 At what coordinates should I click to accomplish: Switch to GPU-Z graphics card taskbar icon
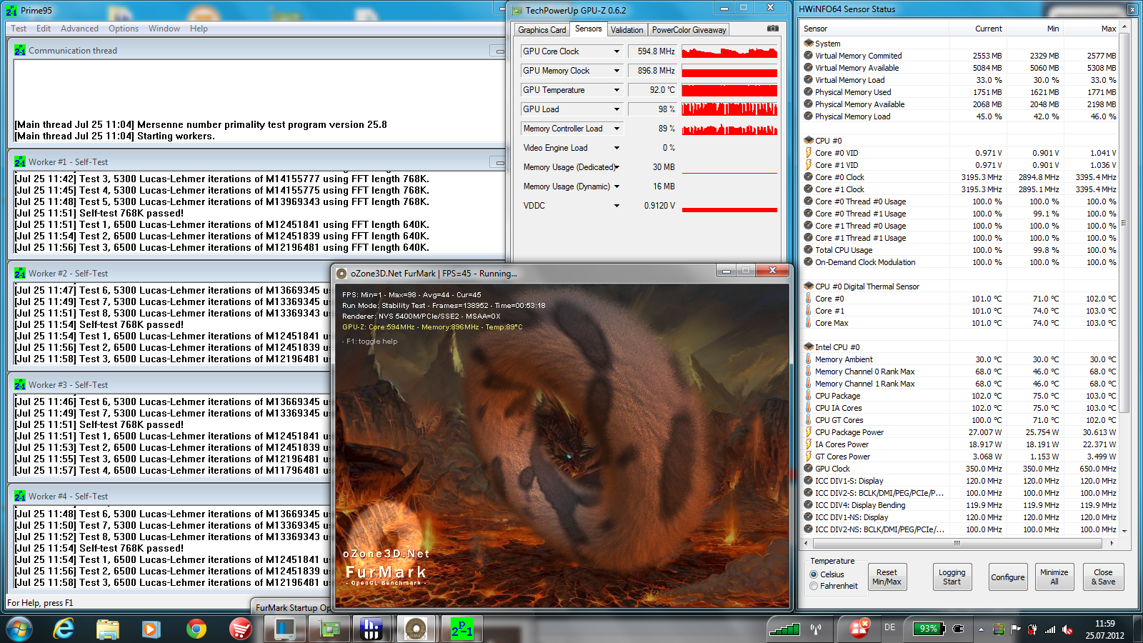coord(329,629)
